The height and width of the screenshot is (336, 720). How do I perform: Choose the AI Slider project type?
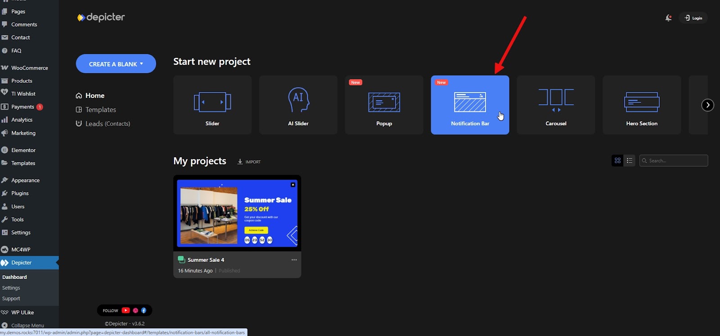[x=298, y=105]
